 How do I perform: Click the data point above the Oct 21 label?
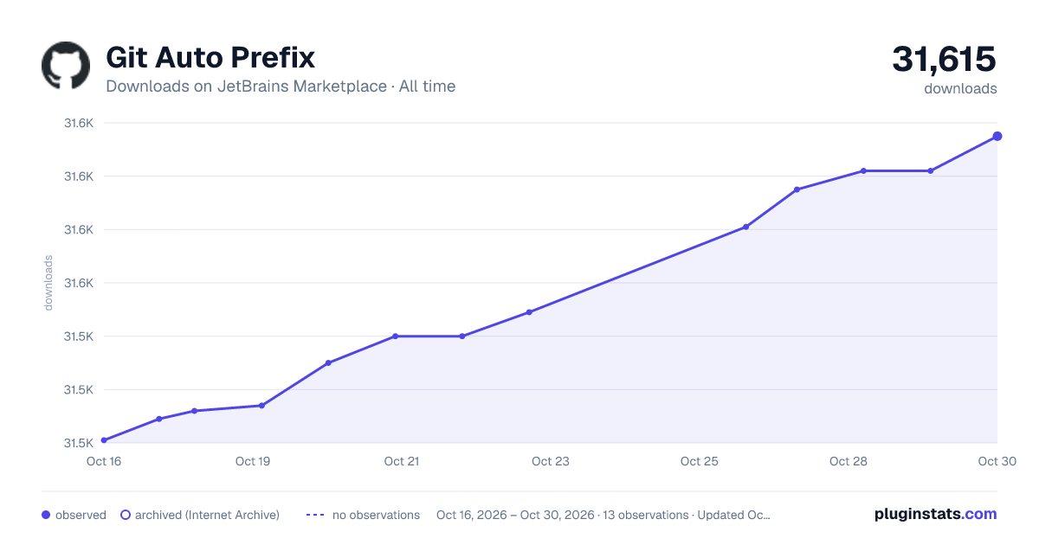coord(395,336)
